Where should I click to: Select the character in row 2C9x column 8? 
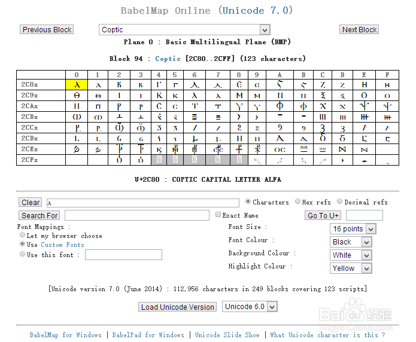coord(239,96)
